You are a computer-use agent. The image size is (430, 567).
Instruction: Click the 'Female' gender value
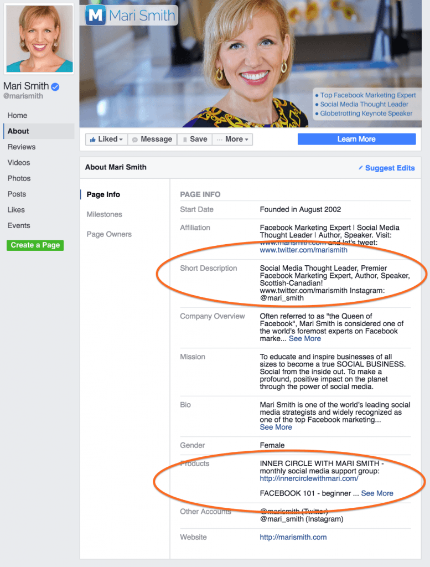click(x=272, y=446)
